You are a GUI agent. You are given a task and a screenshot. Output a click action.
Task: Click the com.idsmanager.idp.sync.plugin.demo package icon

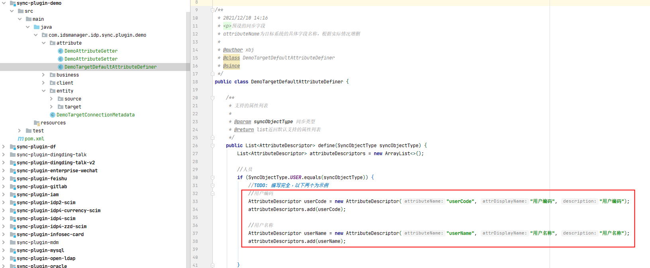pyautogui.click(x=45, y=35)
